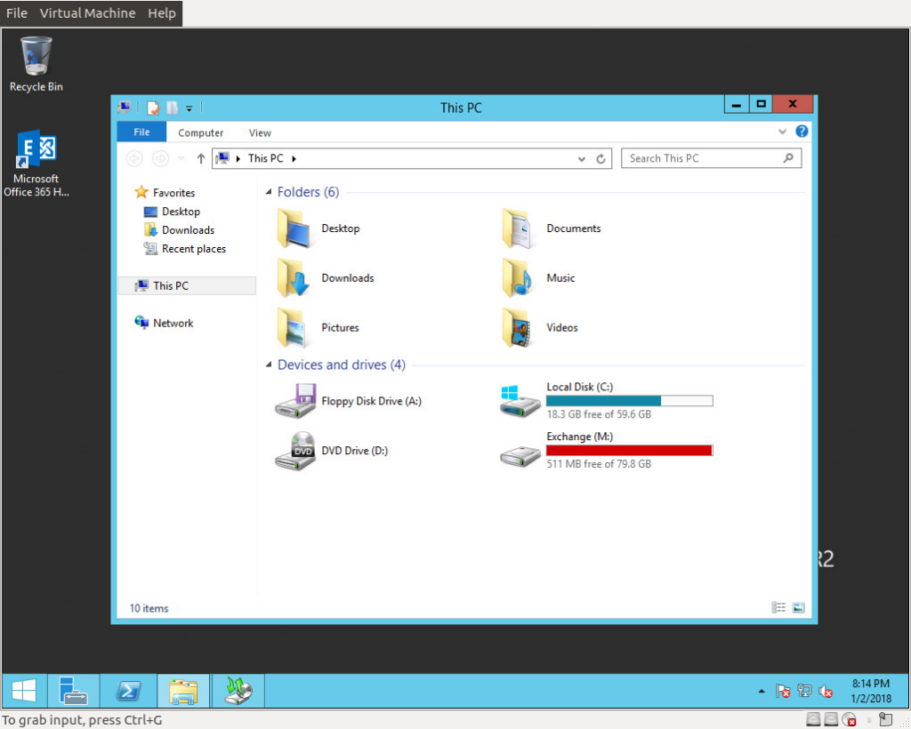
Task: Click the Forward navigation arrow
Action: (160, 158)
